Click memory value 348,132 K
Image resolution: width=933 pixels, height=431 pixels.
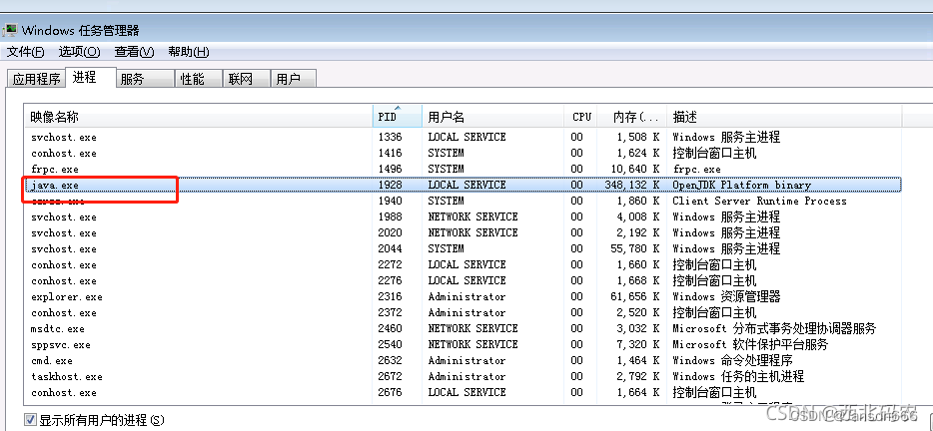(x=632, y=185)
